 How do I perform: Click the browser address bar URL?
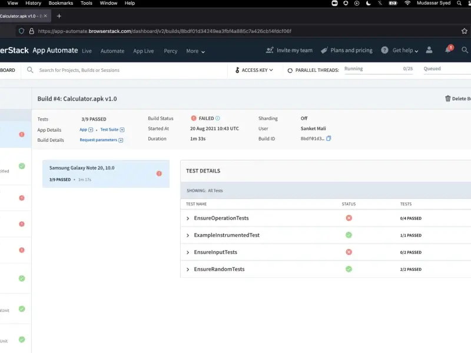[165, 31]
